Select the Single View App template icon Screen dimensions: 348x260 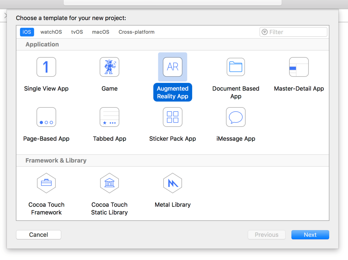46,67
